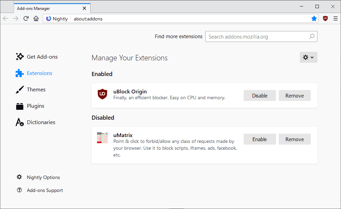Click the Nightly Options gear icon
The image size is (341, 209).
click(x=19, y=177)
